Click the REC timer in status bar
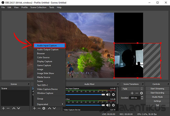This screenshot has height=116, width=170. point(126,114)
